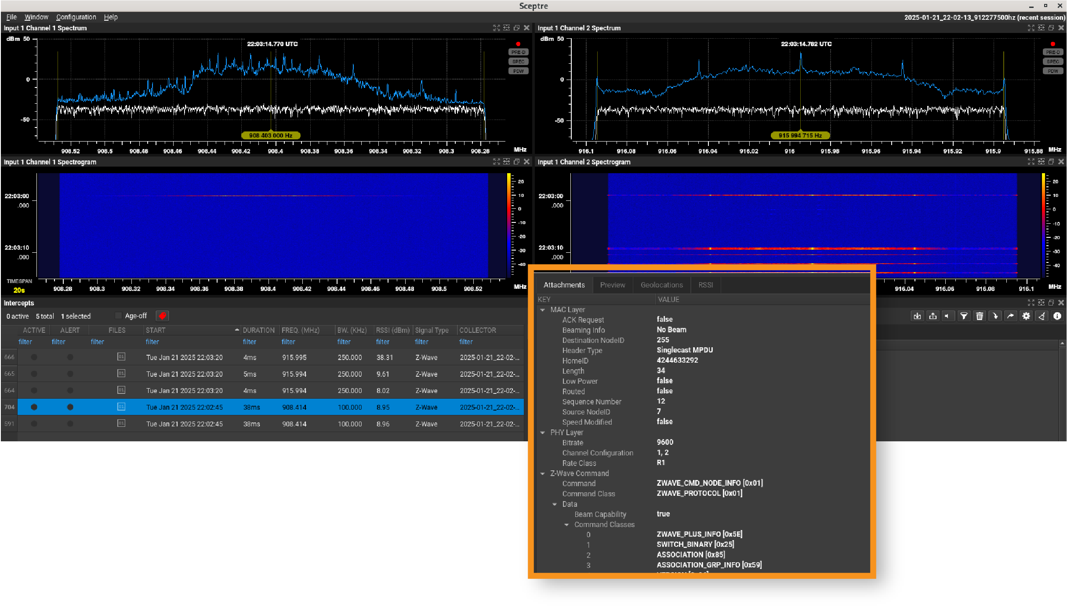
Task: Open the Configuration menu
Action: (x=76, y=17)
